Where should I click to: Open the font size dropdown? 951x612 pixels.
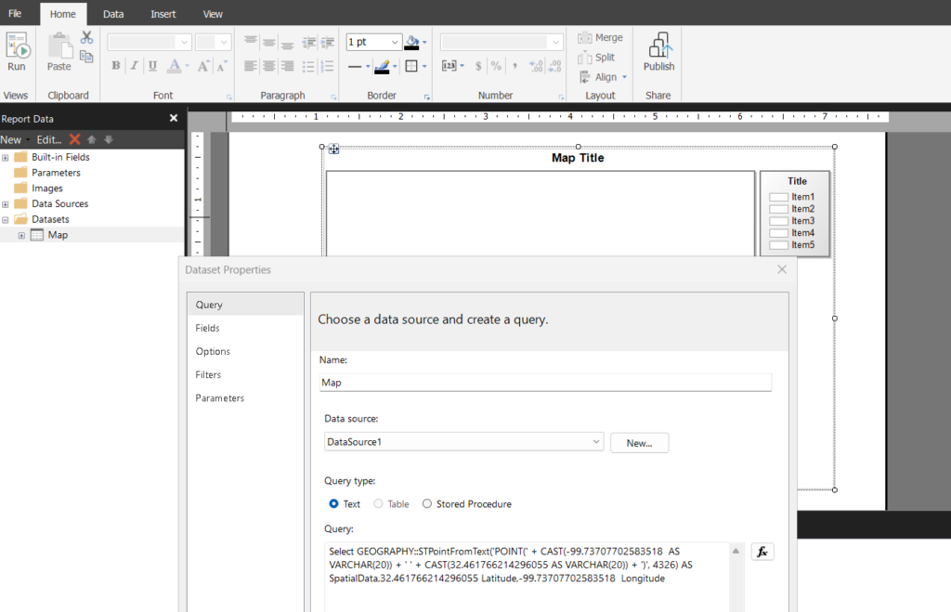[x=224, y=42]
